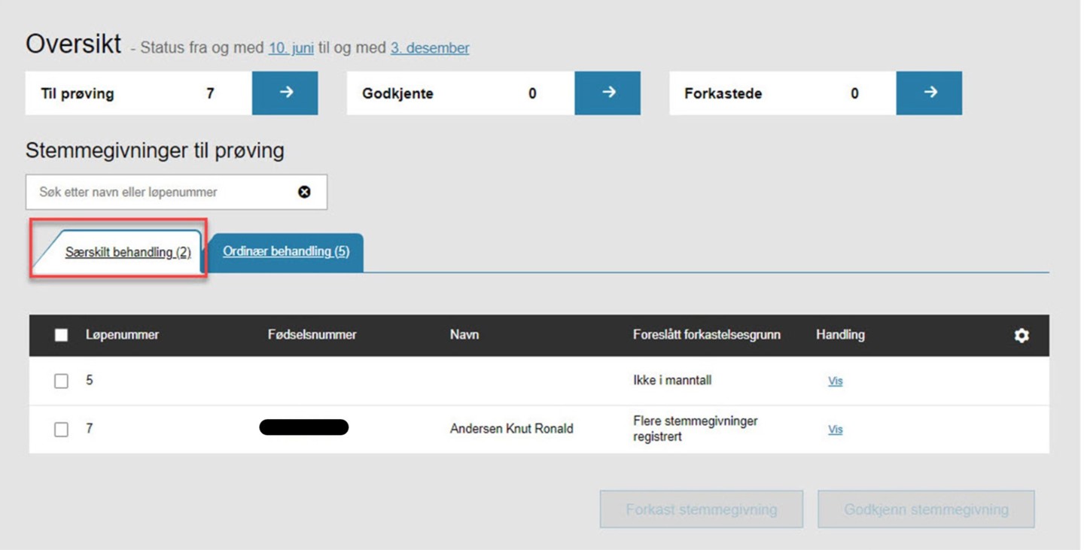The image size is (1084, 550).
Task: Open Godkjente list via arrow button
Action: click(x=607, y=93)
